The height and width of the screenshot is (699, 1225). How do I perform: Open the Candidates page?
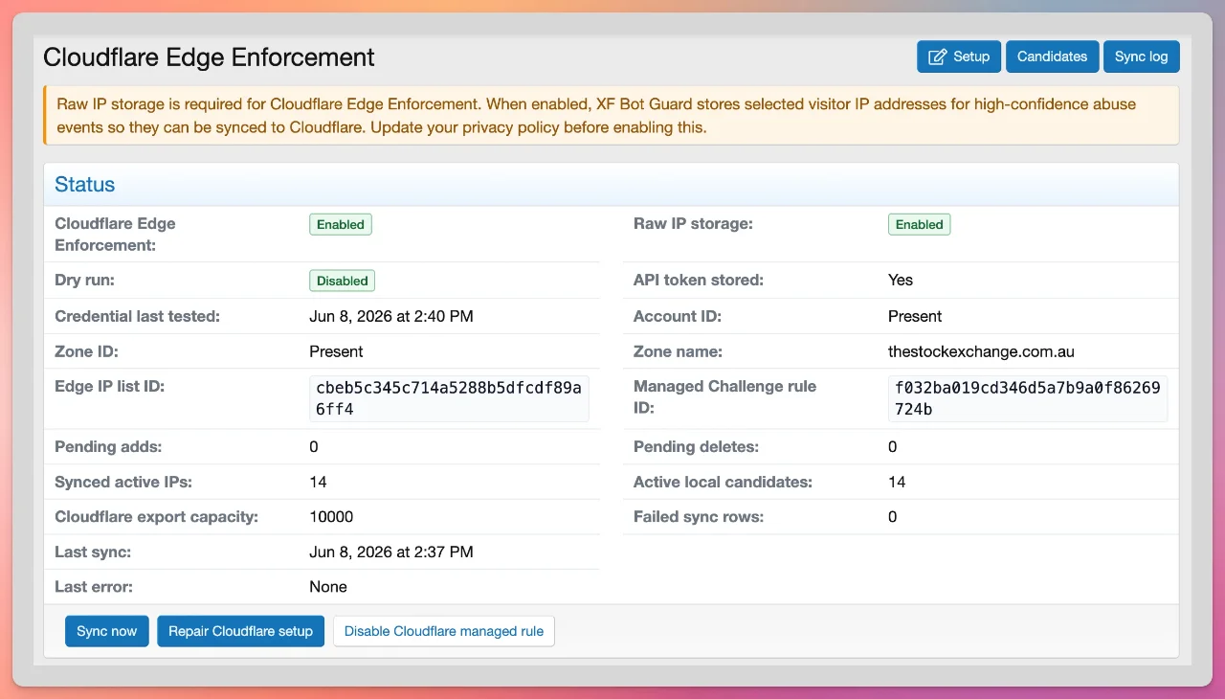(1052, 56)
